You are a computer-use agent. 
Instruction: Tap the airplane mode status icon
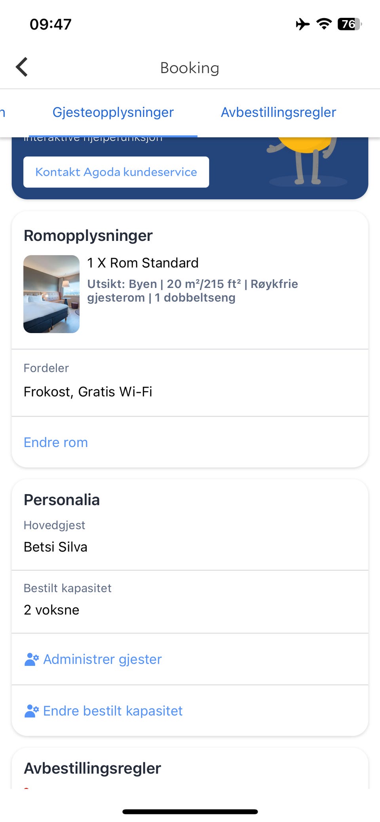(x=303, y=24)
